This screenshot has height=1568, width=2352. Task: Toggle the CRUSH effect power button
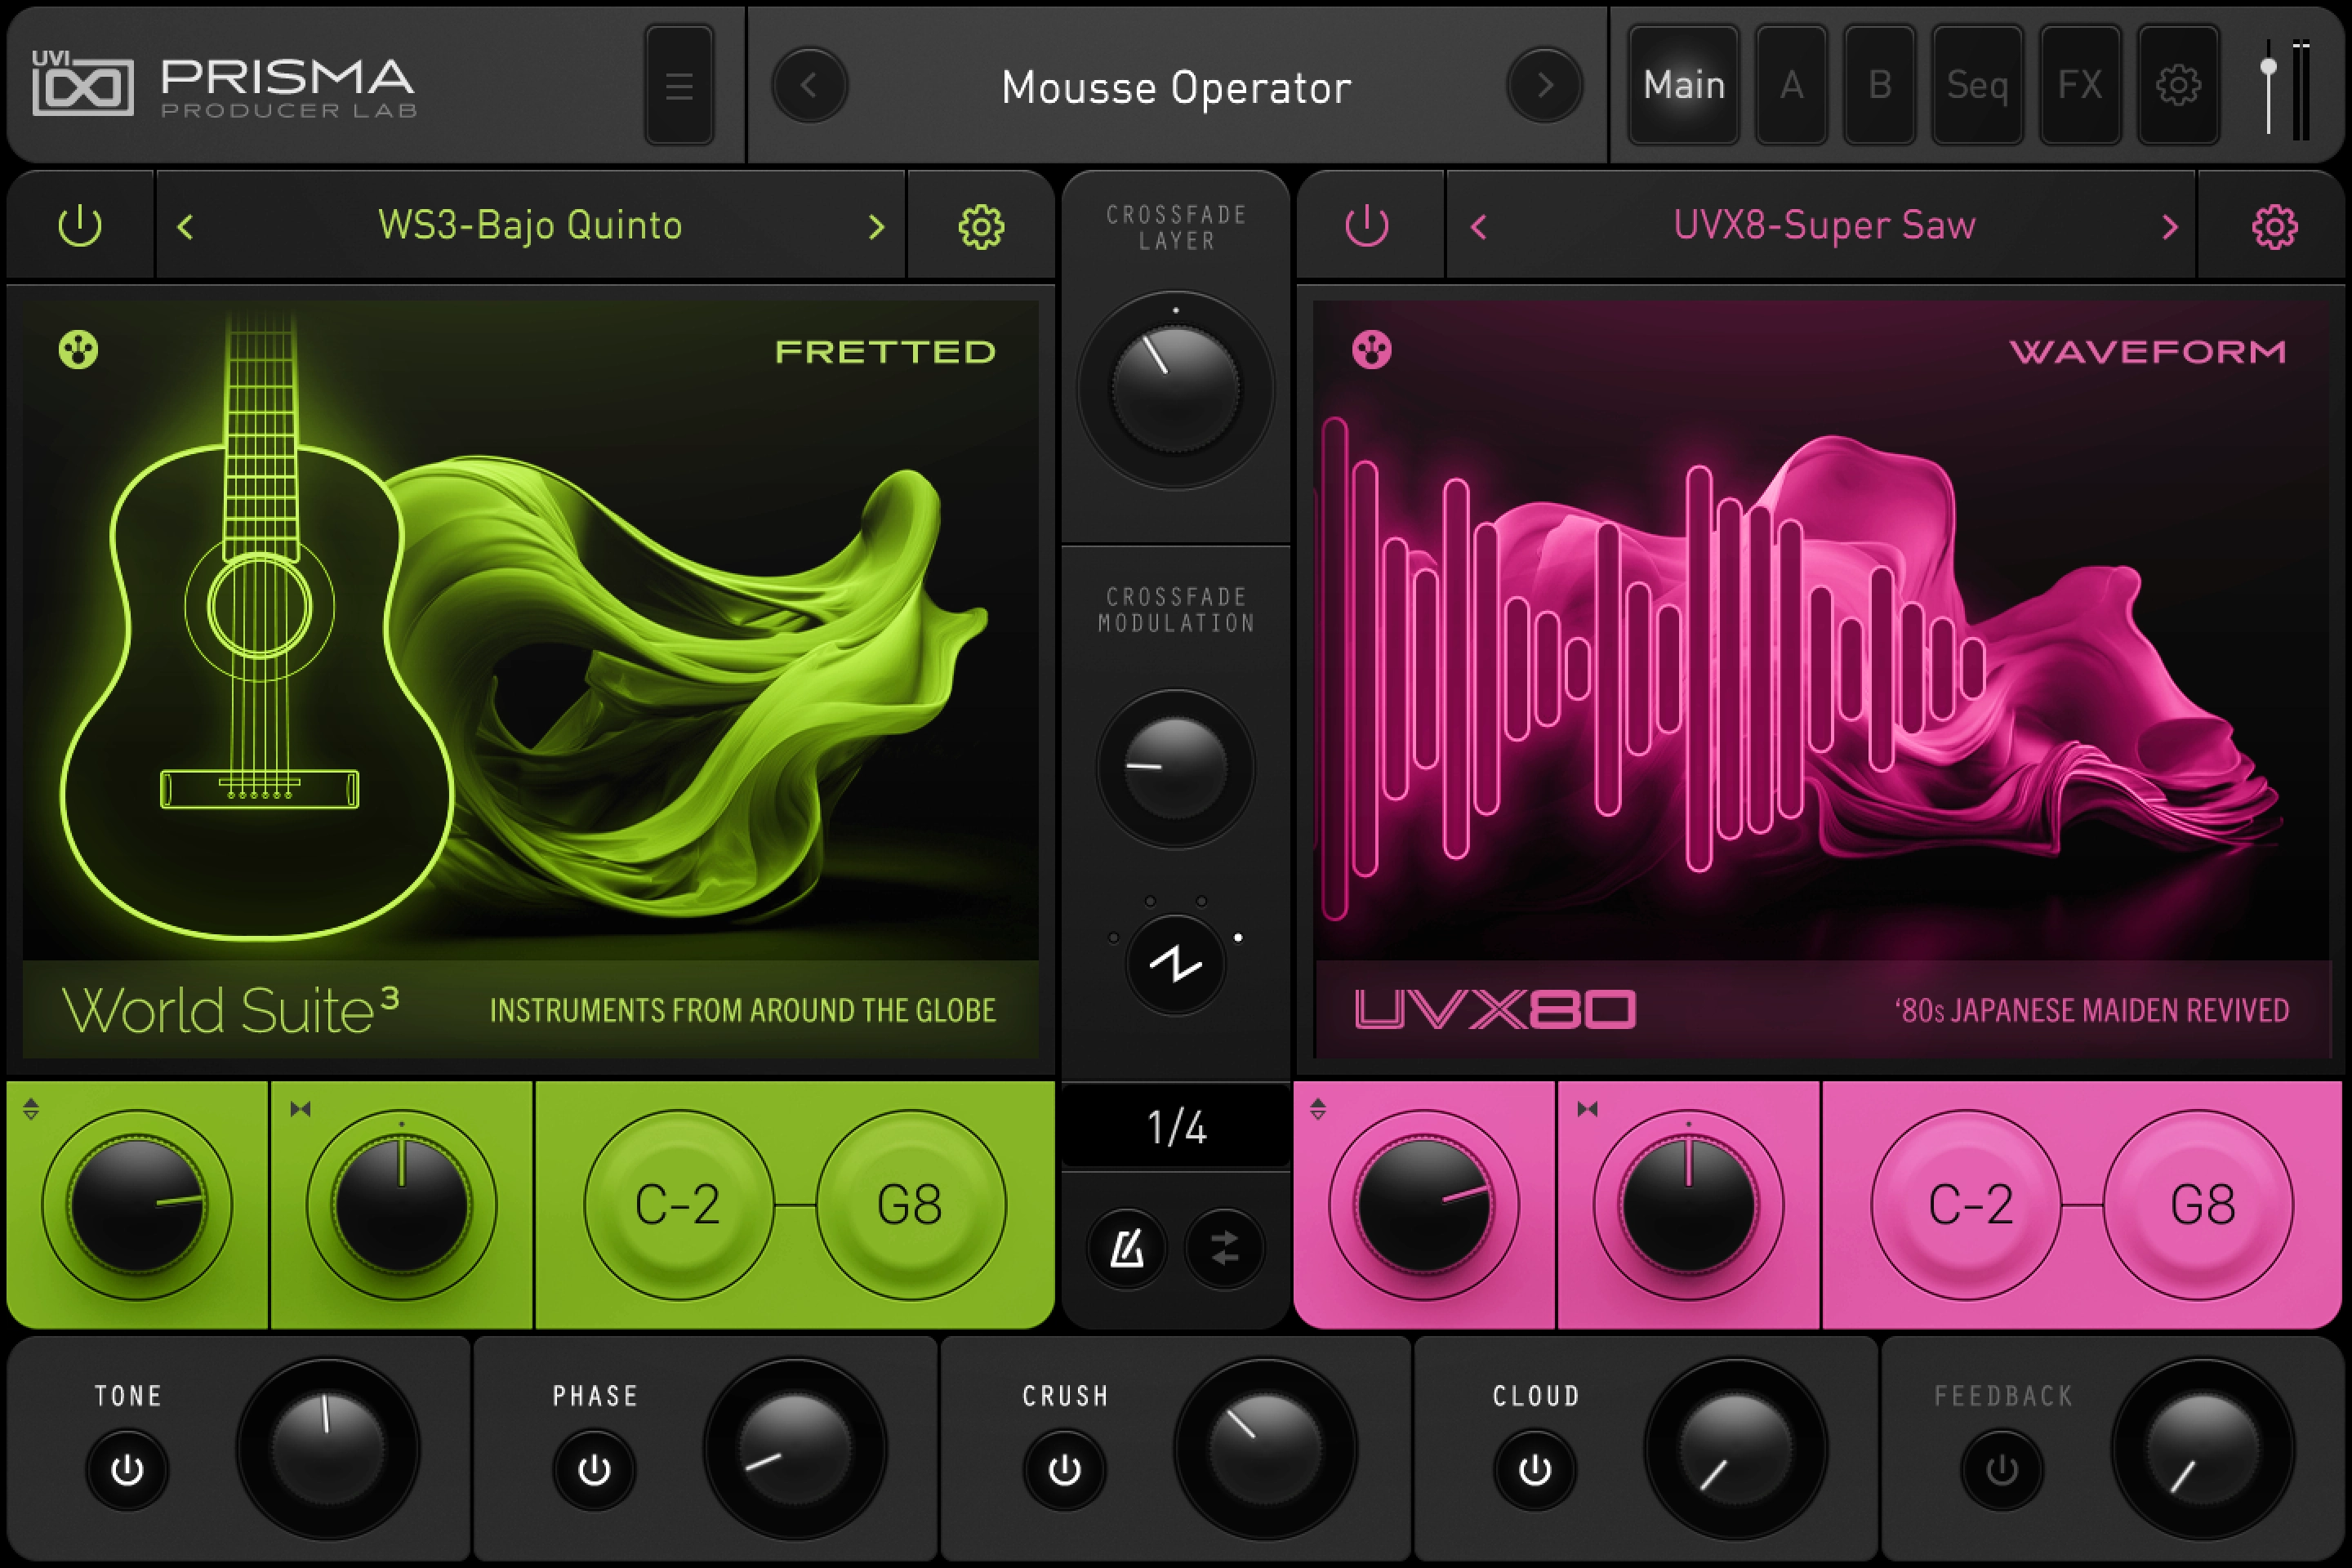[x=1064, y=1470]
